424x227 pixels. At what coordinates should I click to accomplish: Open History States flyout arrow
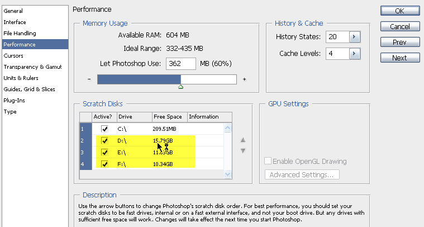pyautogui.click(x=355, y=37)
